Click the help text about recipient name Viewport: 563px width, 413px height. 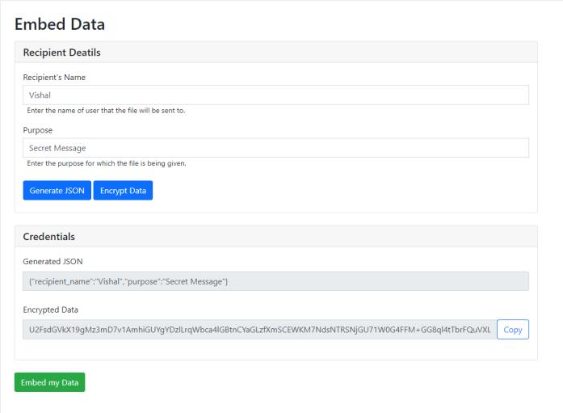(106, 111)
